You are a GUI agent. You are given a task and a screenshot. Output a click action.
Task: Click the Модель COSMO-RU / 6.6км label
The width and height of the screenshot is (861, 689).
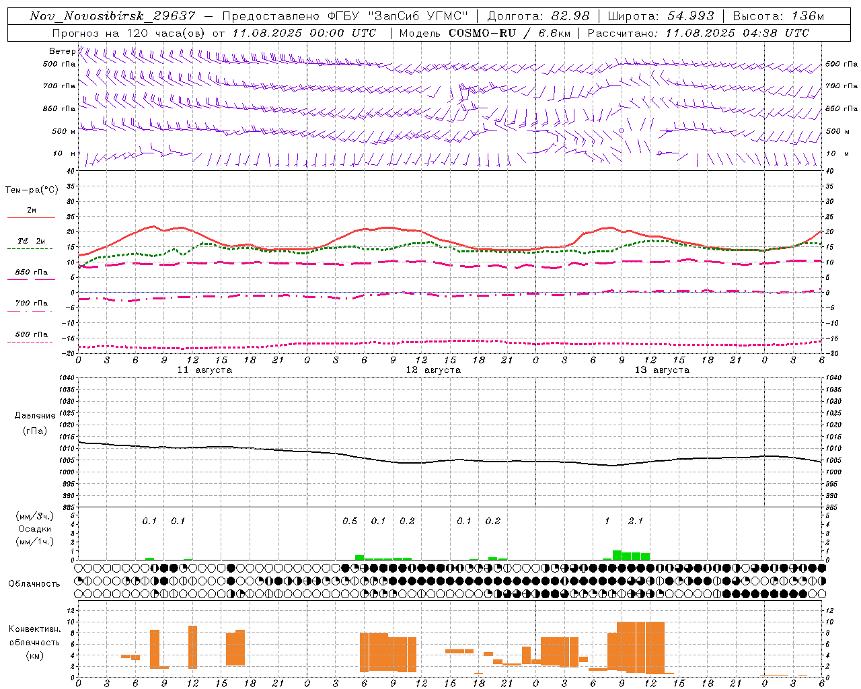click(484, 33)
